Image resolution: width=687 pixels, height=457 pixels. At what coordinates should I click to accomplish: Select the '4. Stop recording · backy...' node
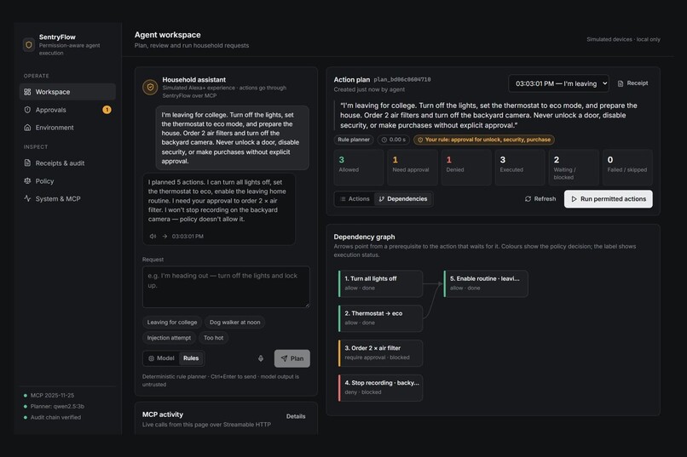point(380,387)
